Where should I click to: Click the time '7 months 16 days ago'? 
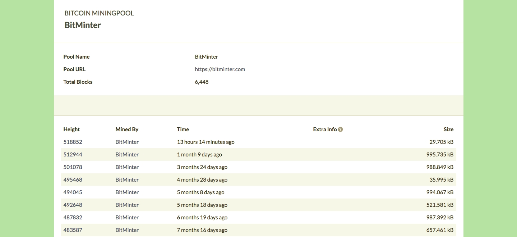tap(202, 230)
